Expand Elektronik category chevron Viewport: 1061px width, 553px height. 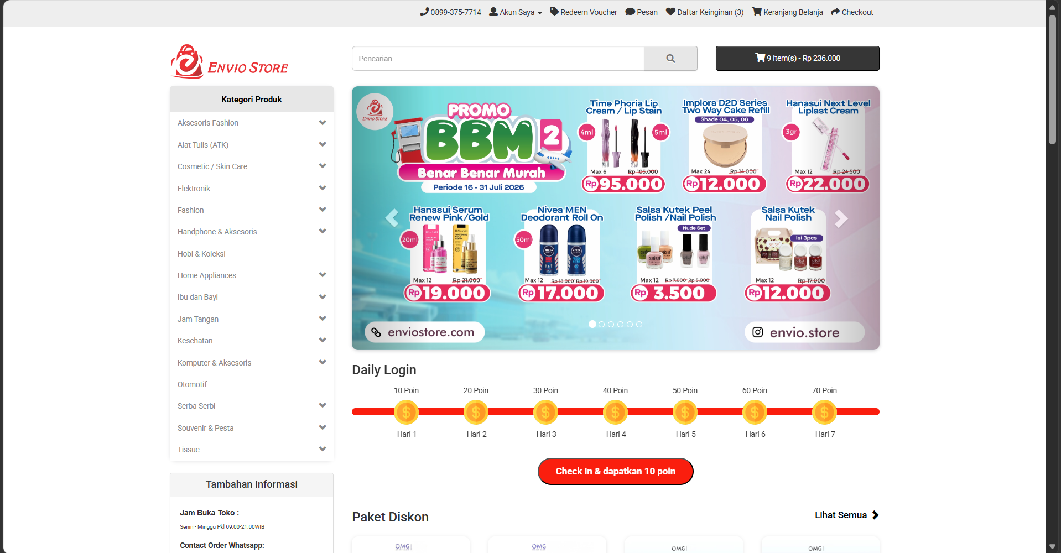323,188
